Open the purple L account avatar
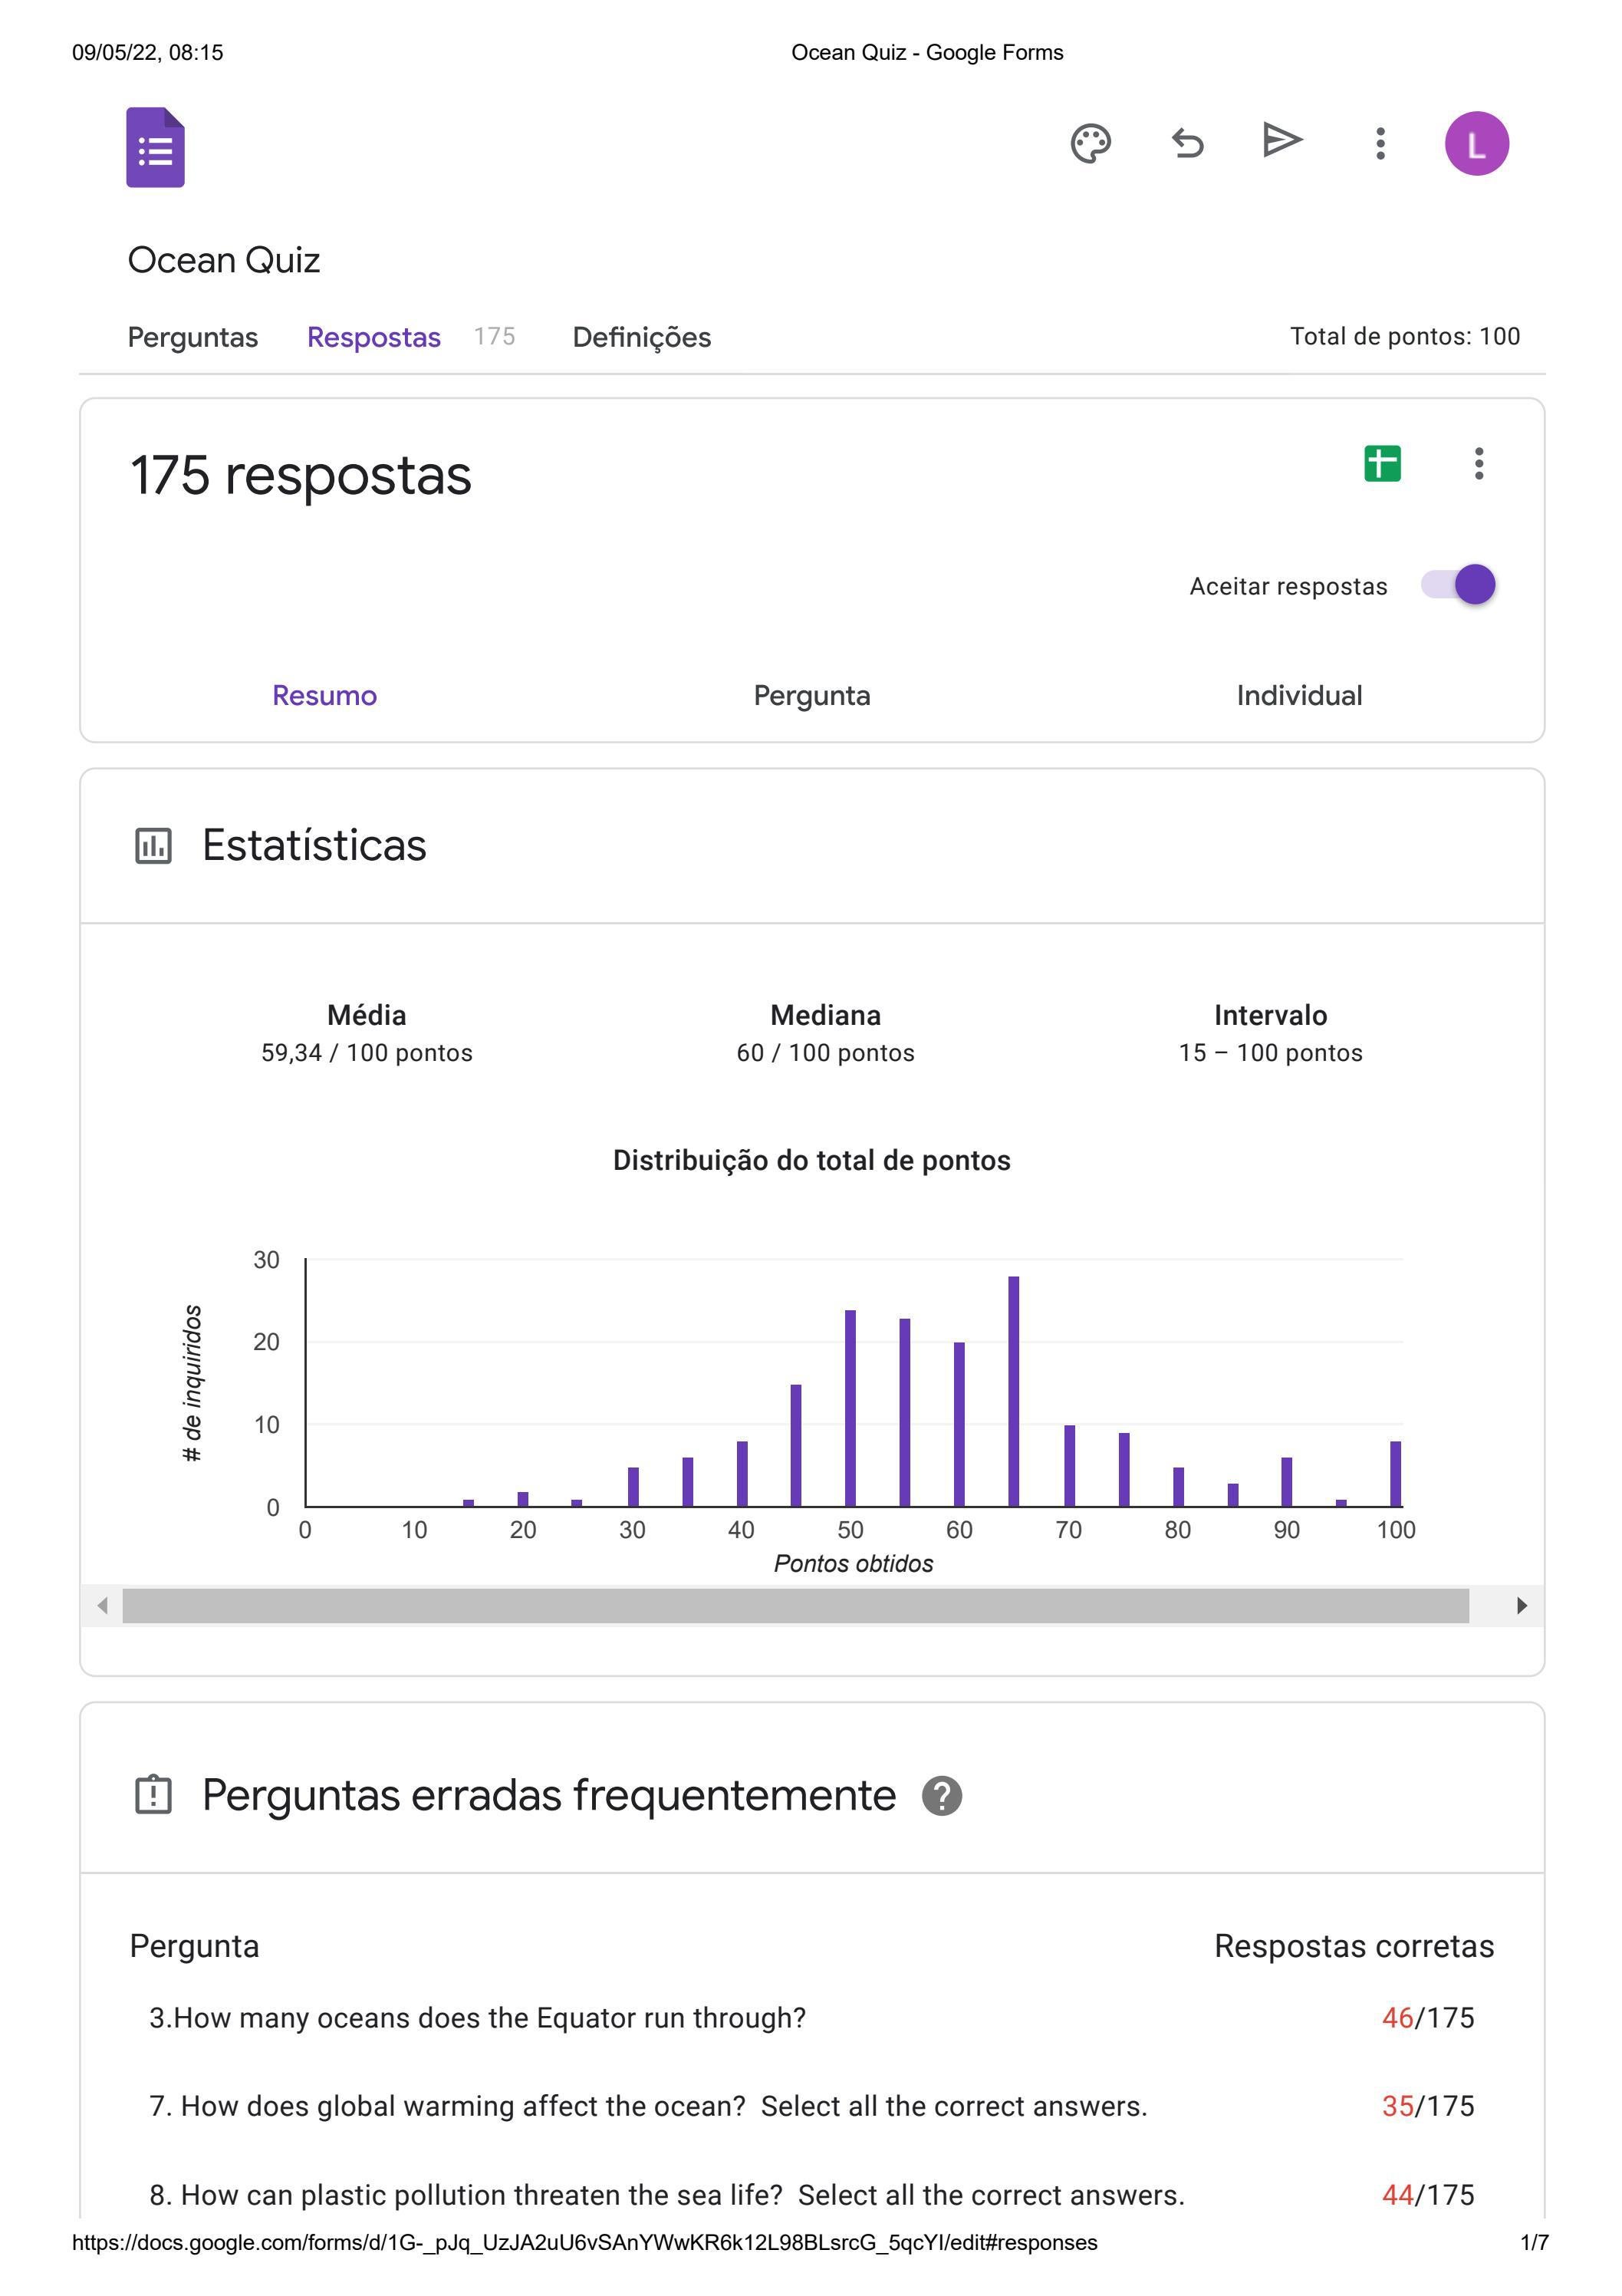Viewport: 1622px width, 2296px height. (x=1476, y=143)
